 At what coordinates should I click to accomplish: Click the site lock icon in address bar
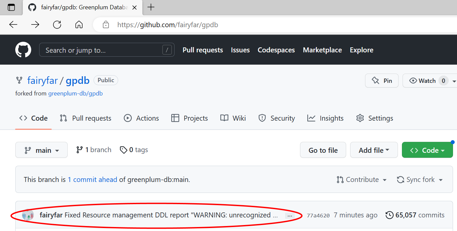pos(106,25)
